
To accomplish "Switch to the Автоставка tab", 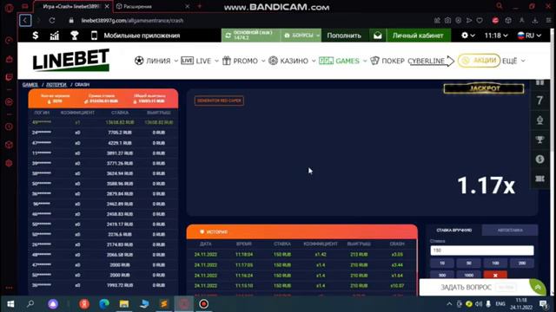I will [510, 230].
